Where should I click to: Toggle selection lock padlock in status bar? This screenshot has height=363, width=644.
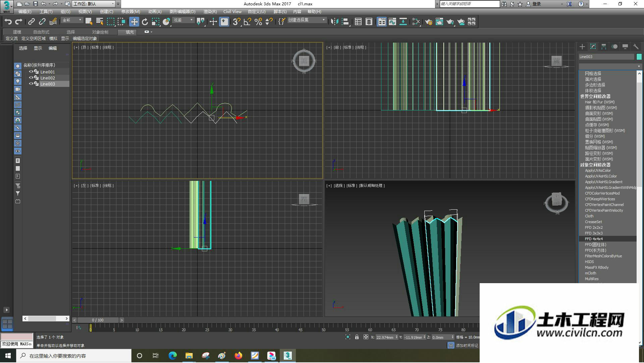357,337
